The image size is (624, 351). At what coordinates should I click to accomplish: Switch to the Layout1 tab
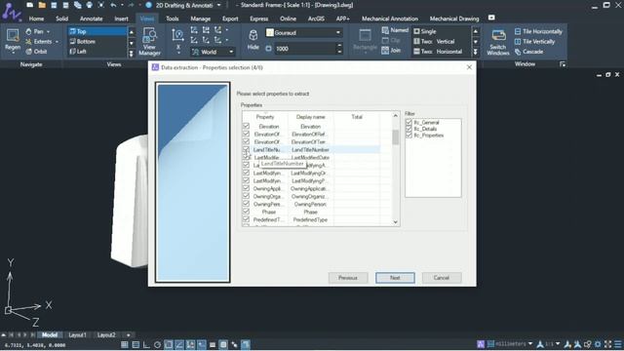coord(77,335)
